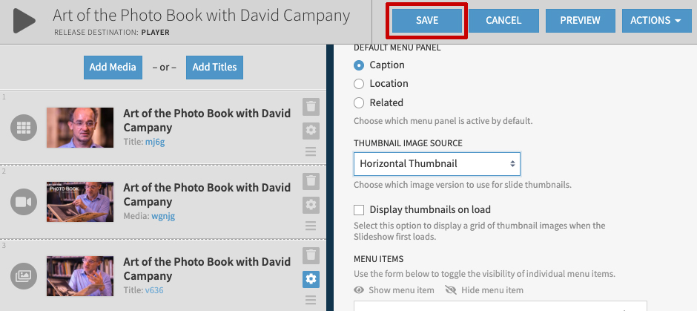Click the play triangle icon beside title

tap(24, 21)
